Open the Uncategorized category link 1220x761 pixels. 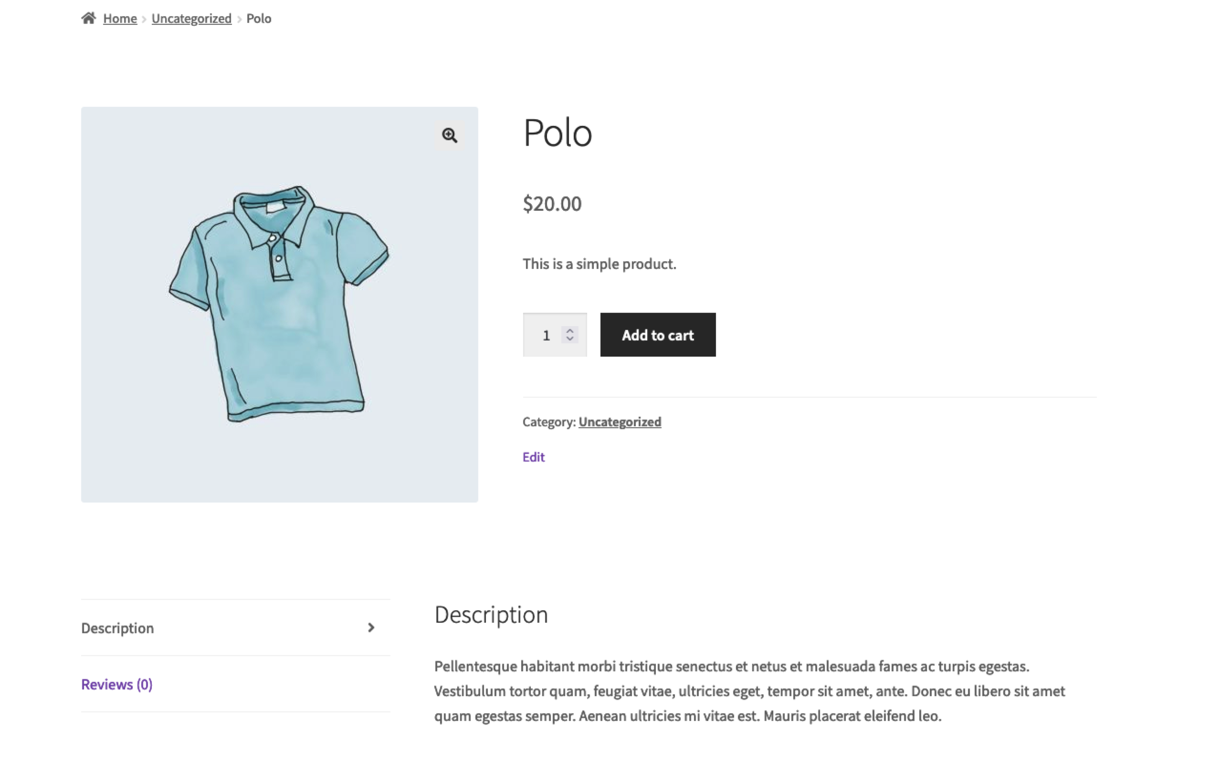coord(620,422)
